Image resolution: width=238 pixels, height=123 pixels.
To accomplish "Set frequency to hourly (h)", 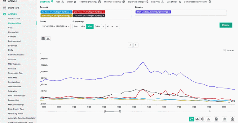I will pyautogui.click(x=104, y=27).
